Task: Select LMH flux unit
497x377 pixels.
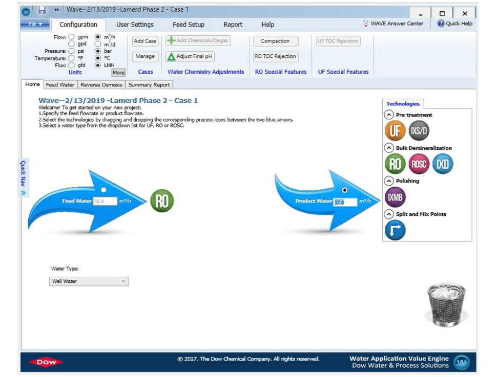Action: click(x=98, y=65)
